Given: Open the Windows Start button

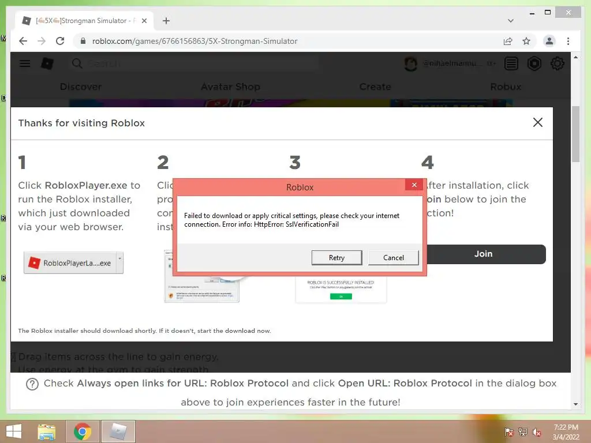Looking at the screenshot, I should [x=14, y=431].
